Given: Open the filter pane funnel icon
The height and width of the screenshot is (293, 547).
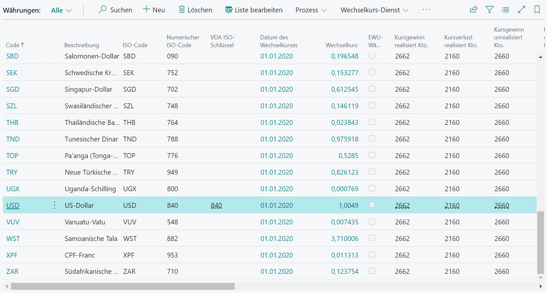Looking at the screenshot, I should [x=490, y=9].
